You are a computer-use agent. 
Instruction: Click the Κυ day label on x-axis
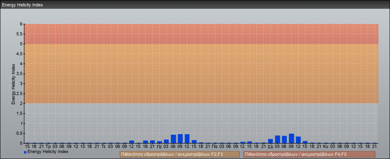326,147
